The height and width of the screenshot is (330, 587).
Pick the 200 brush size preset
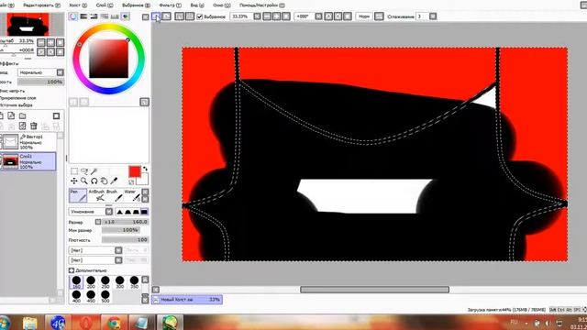pos(91,282)
